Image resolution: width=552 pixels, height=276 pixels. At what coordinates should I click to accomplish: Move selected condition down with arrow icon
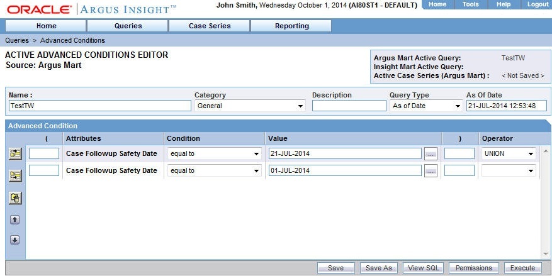point(14,240)
